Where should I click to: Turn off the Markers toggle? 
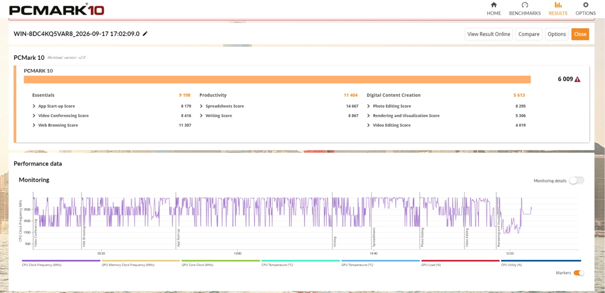(x=579, y=273)
